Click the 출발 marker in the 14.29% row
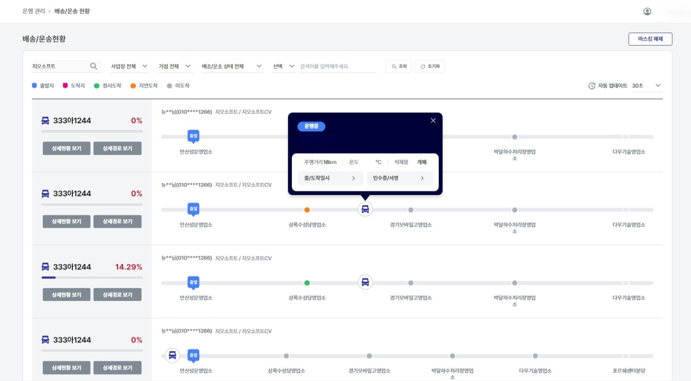Image resolution: width=691 pixels, height=381 pixels. pos(194,282)
